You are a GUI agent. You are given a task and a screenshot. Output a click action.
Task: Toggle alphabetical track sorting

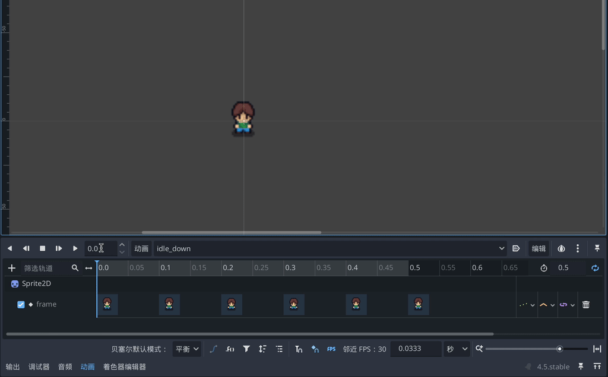click(x=262, y=349)
